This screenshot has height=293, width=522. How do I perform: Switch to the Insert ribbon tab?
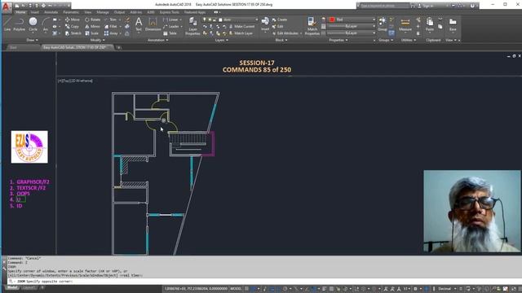click(34, 12)
